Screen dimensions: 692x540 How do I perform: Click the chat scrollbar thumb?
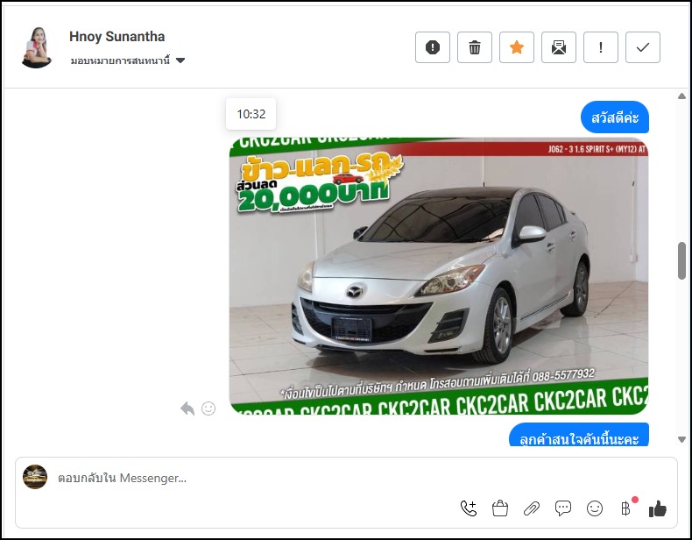point(681,260)
